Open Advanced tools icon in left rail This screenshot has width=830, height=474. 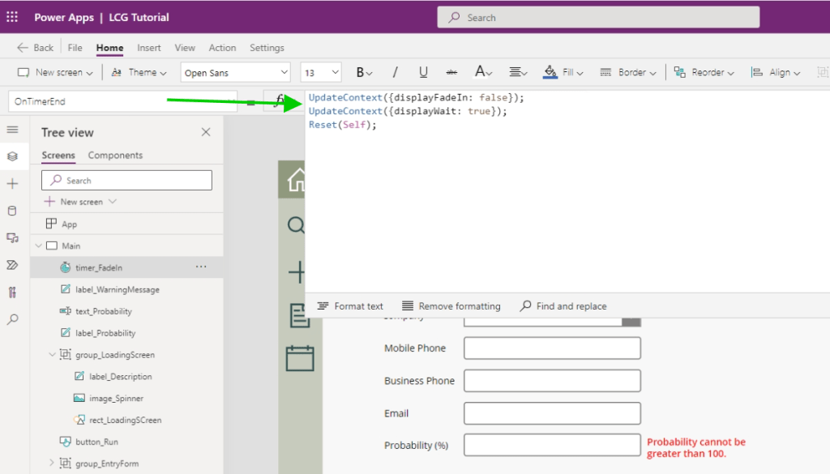coord(13,292)
